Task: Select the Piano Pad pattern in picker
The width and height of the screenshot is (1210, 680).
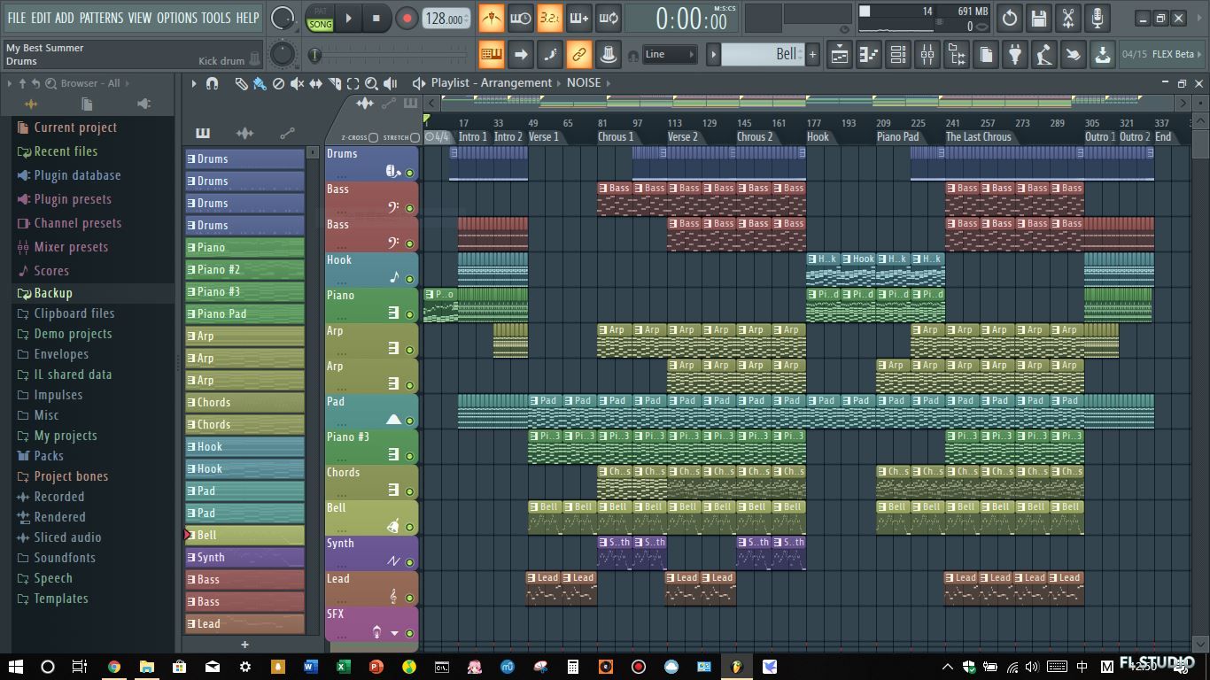Action: tap(244, 313)
